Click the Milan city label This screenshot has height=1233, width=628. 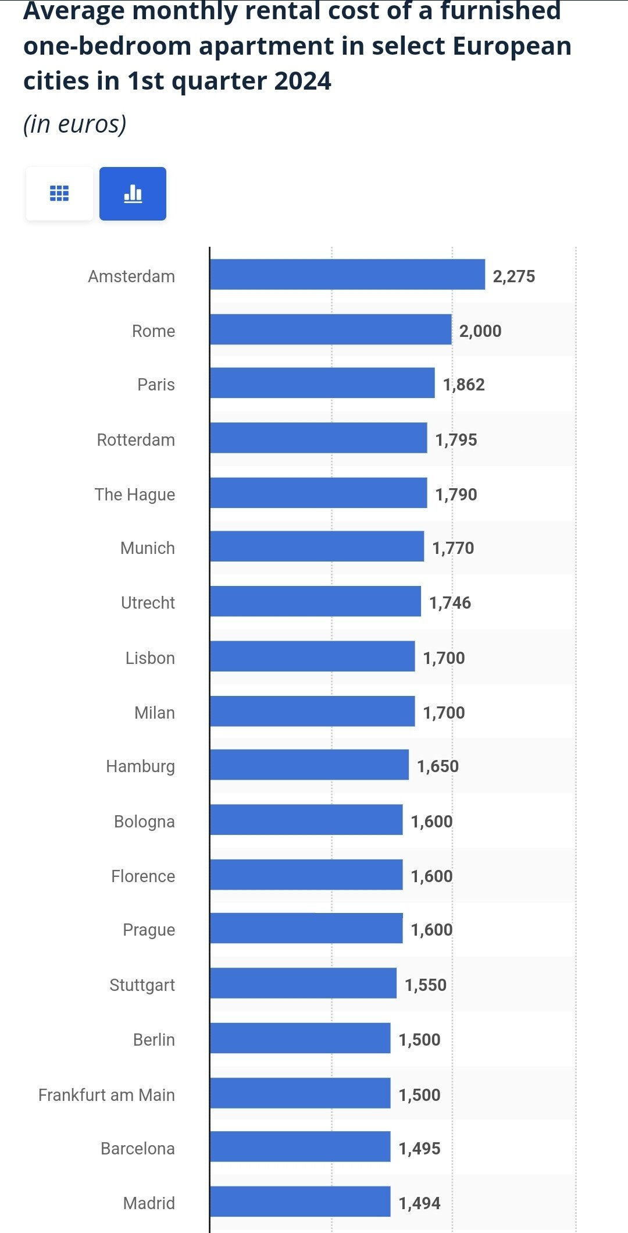click(154, 712)
